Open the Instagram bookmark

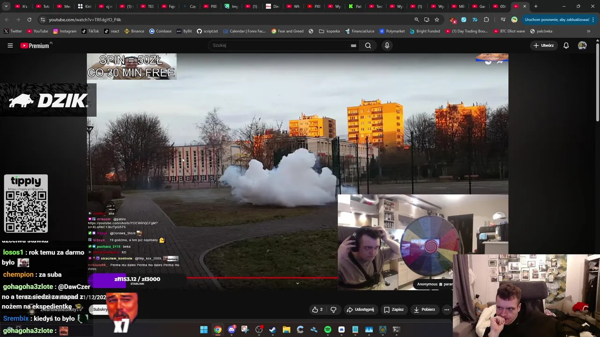point(65,31)
